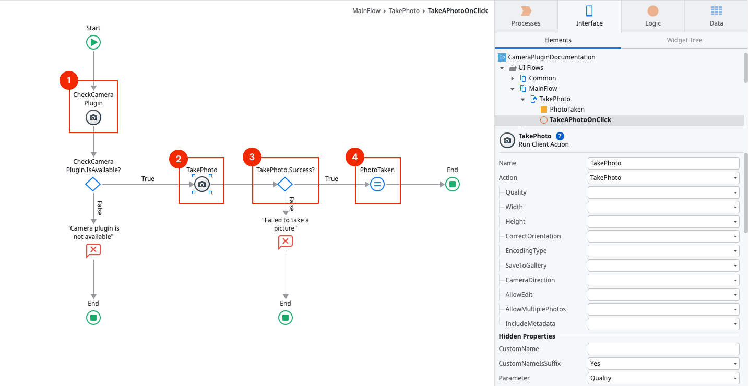The height and width of the screenshot is (386, 749).
Task: Select PhotoTaken variable in the elements tree
Action: pyautogui.click(x=562, y=110)
